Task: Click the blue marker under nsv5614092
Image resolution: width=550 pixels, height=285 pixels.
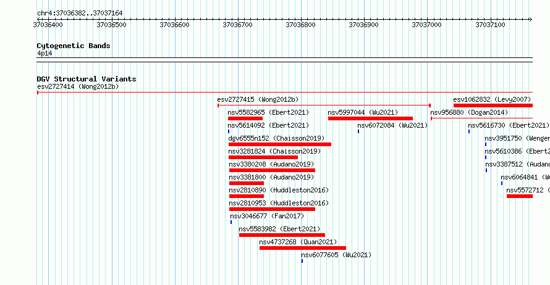Action: coord(229,131)
